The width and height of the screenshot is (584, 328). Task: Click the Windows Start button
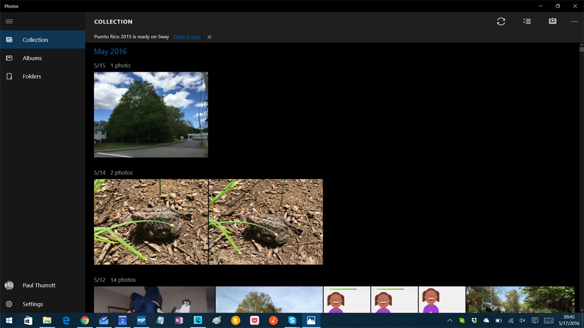pyautogui.click(x=9, y=320)
